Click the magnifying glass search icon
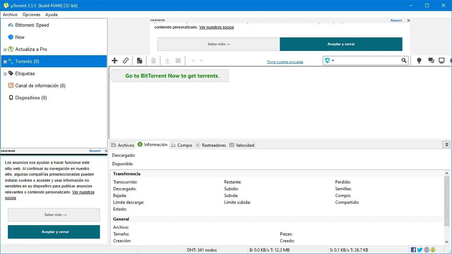452x254 pixels. (404, 61)
